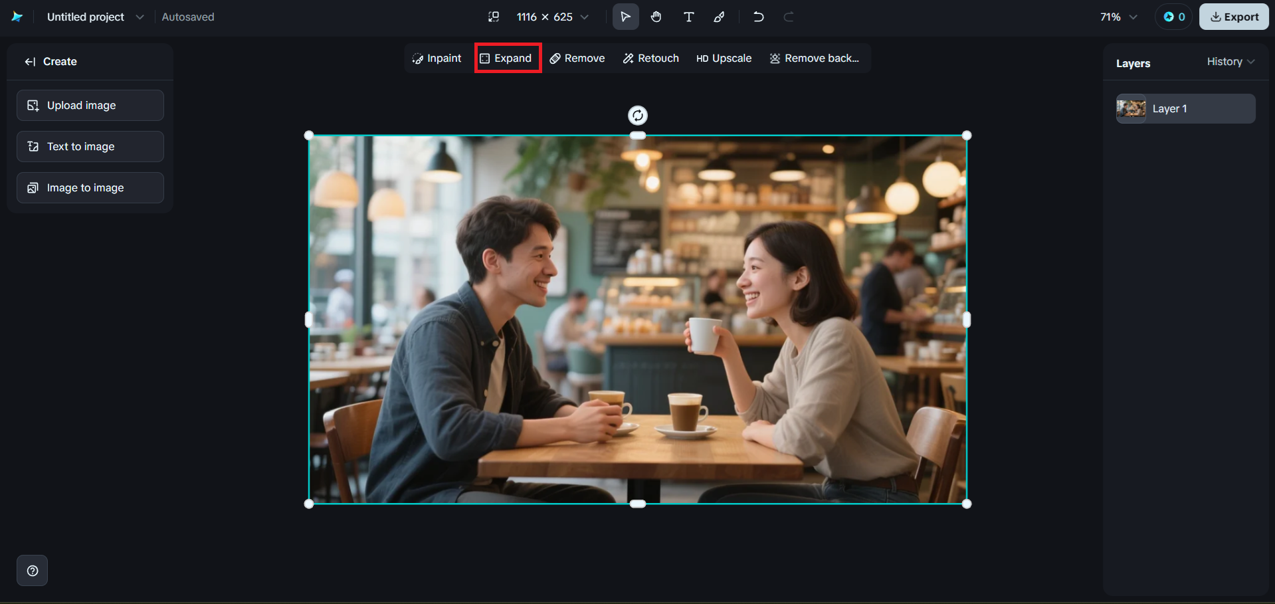Image resolution: width=1275 pixels, height=604 pixels.
Task: Select the Text tool
Action: pyautogui.click(x=688, y=17)
